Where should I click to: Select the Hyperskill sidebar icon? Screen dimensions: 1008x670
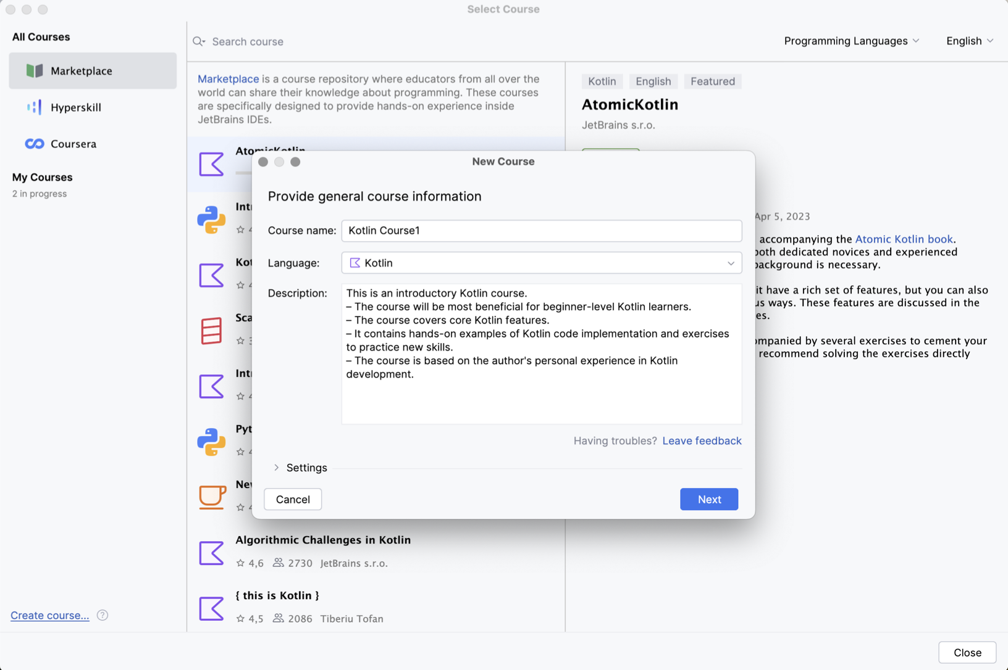click(x=33, y=107)
